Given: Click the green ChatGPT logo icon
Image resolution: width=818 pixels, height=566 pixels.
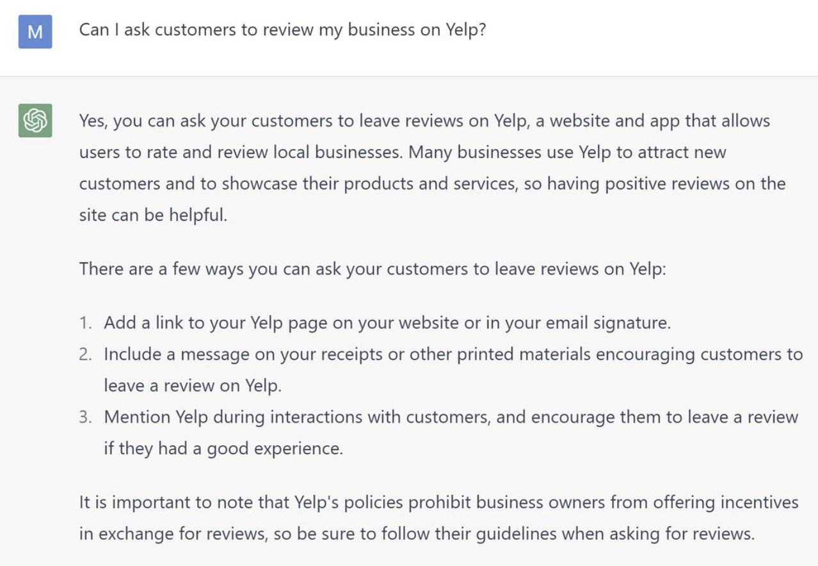Looking at the screenshot, I should pos(35,120).
